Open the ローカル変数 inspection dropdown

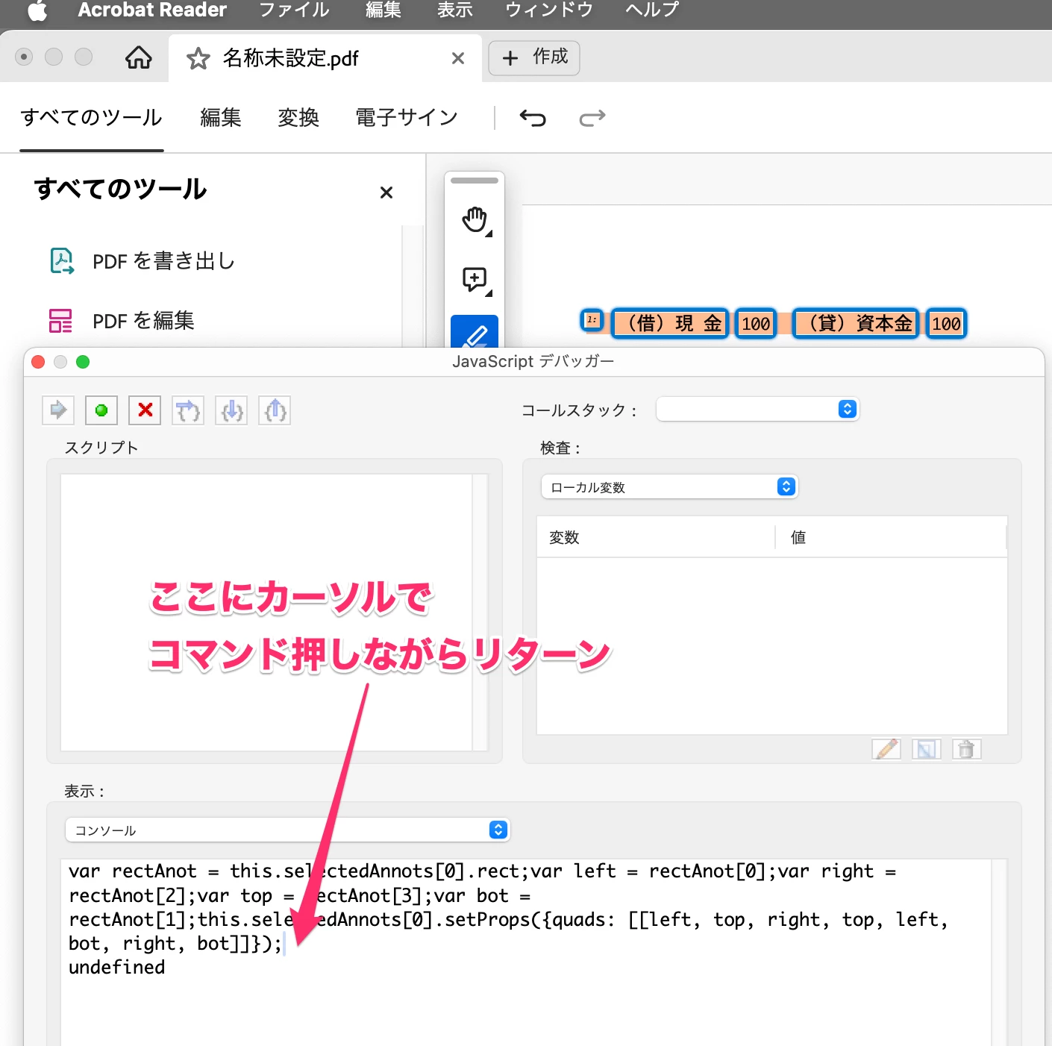669,487
